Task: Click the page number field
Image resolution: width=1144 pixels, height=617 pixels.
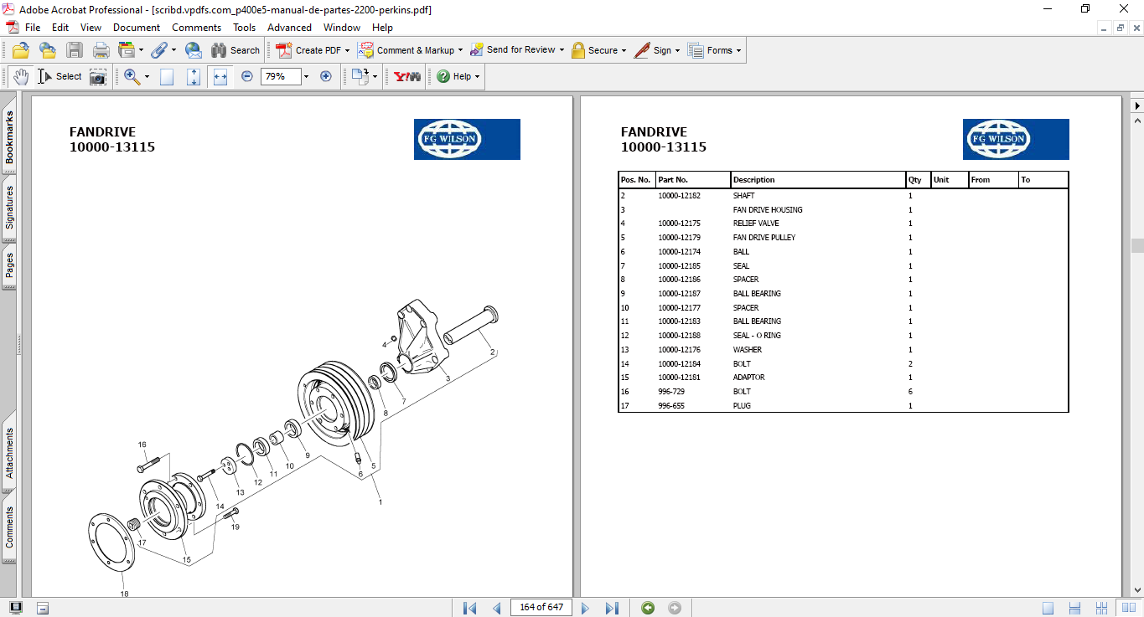Action: (x=541, y=608)
